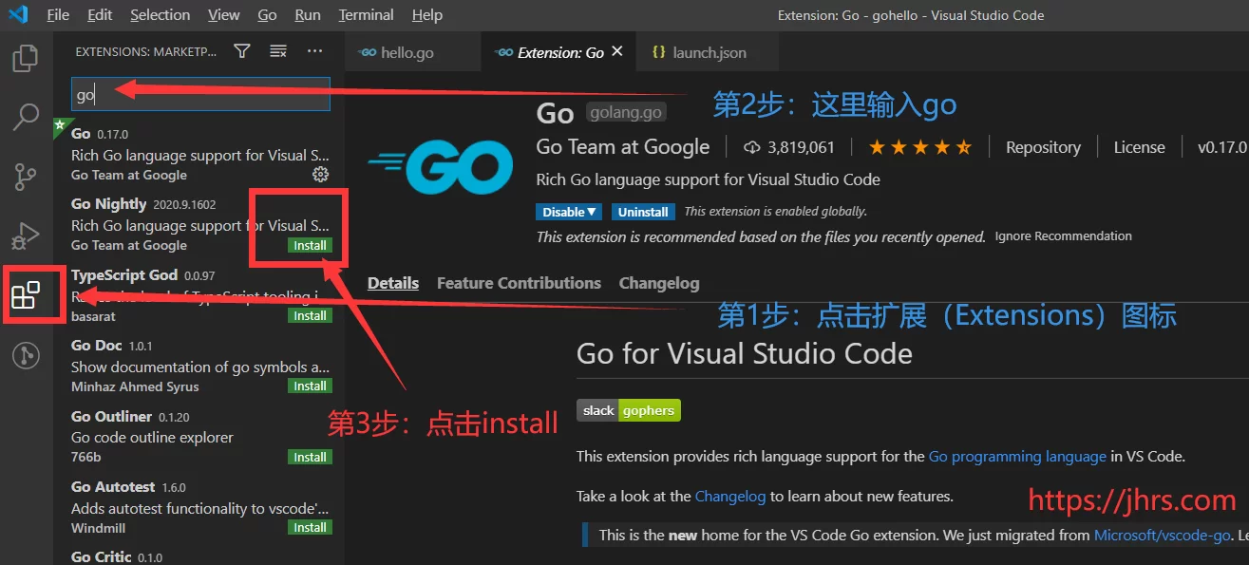The width and height of the screenshot is (1249, 565).
Task: Open the Terminal menu
Action: click(366, 14)
